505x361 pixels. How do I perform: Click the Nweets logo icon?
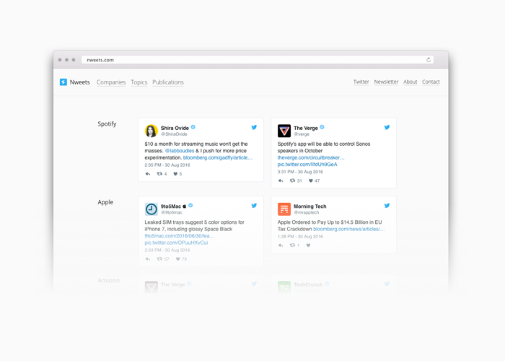point(63,82)
